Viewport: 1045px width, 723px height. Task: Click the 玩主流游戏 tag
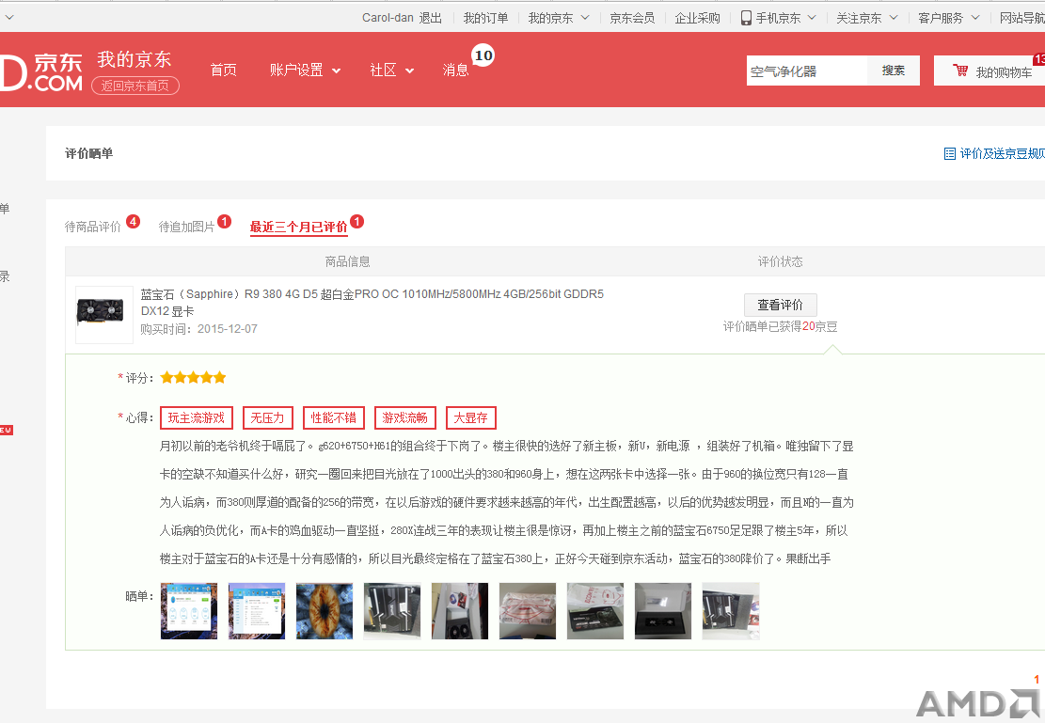197,417
